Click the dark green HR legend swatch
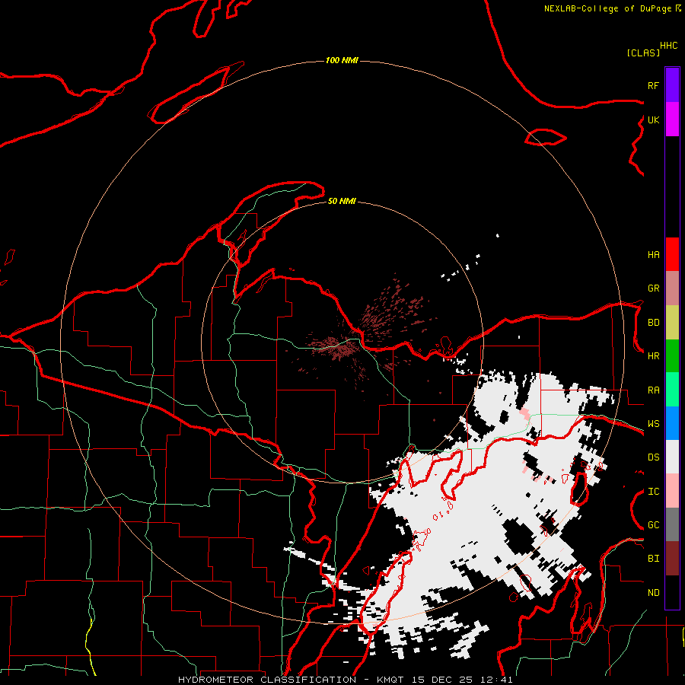Viewport: 685px width, 685px height. 672,356
